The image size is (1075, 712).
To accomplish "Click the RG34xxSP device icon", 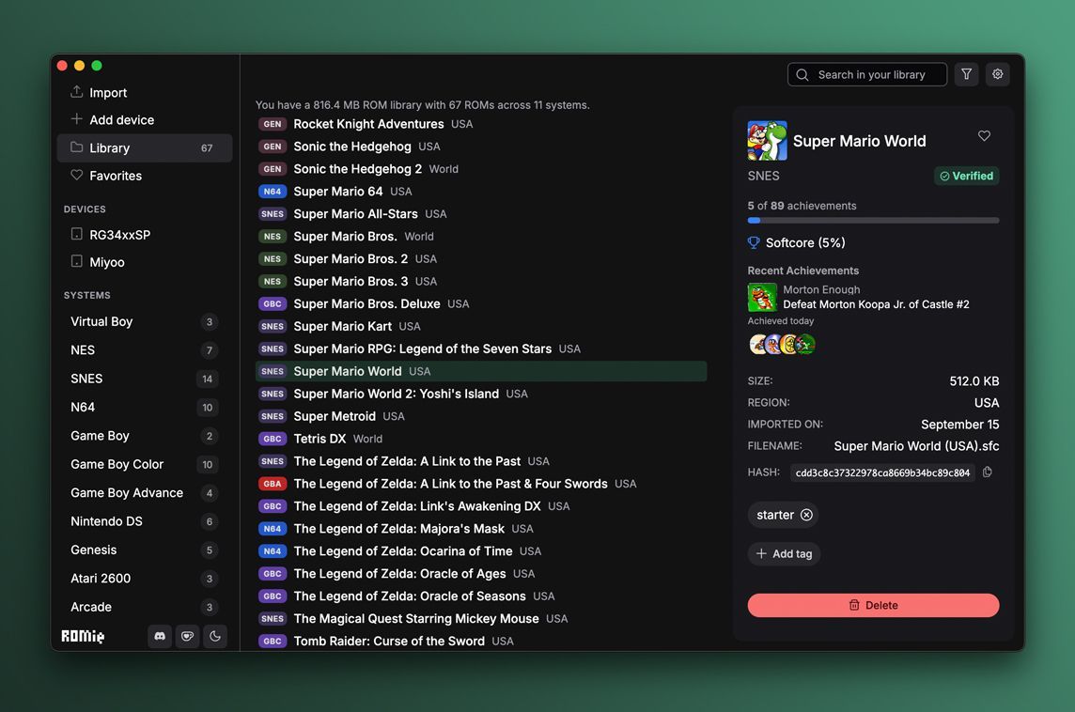I will [x=77, y=235].
